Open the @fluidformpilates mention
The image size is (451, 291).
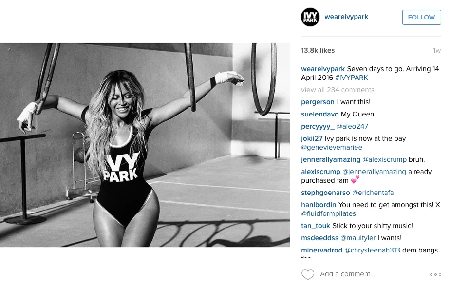(328, 213)
